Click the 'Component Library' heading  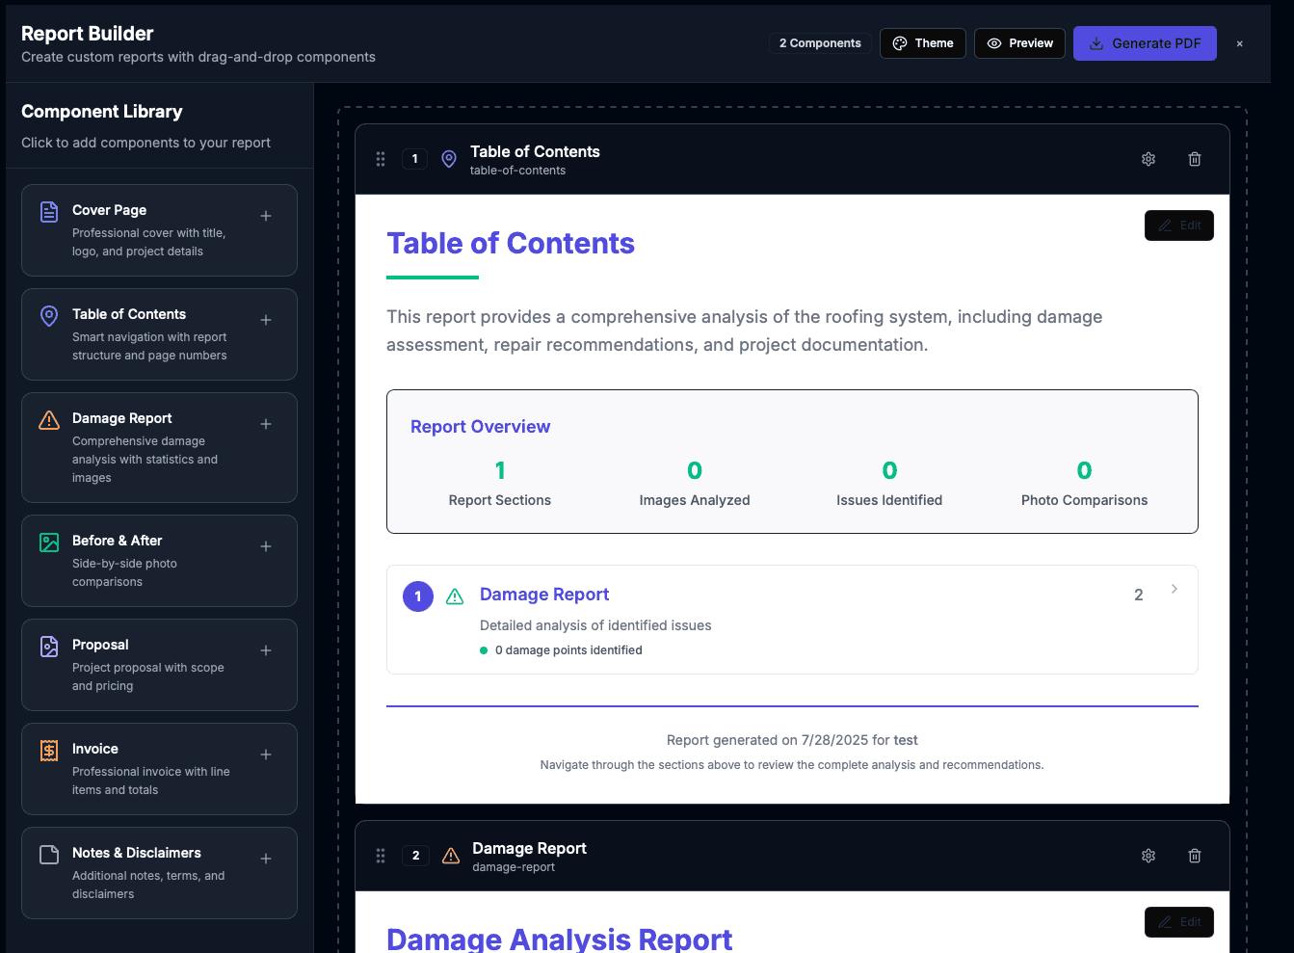click(x=102, y=112)
